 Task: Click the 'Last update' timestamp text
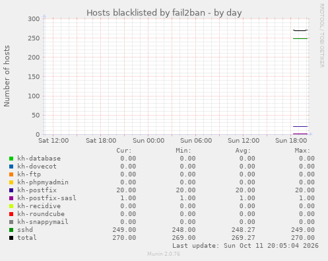tap(246, 246)
